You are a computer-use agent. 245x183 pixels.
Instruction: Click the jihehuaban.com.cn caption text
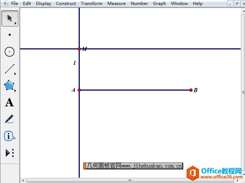click(133, 166)
